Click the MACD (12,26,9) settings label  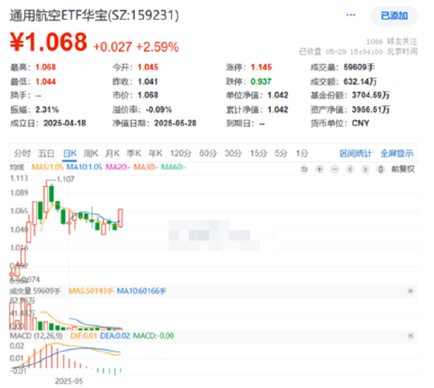[36, 336]
